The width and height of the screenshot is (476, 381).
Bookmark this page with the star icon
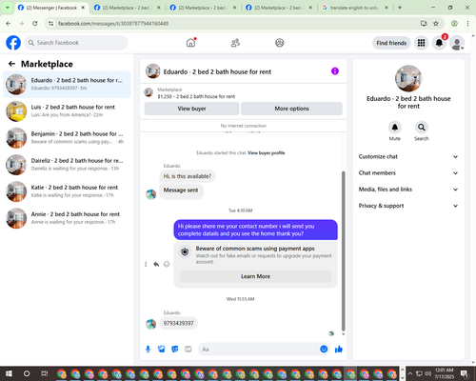coord(436,23)
